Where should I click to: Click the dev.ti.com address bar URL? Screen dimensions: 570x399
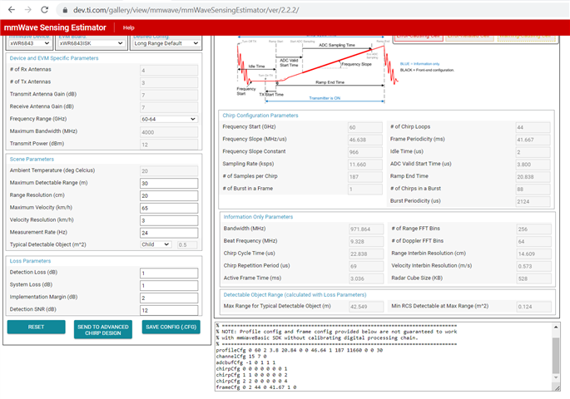[186, 10]
